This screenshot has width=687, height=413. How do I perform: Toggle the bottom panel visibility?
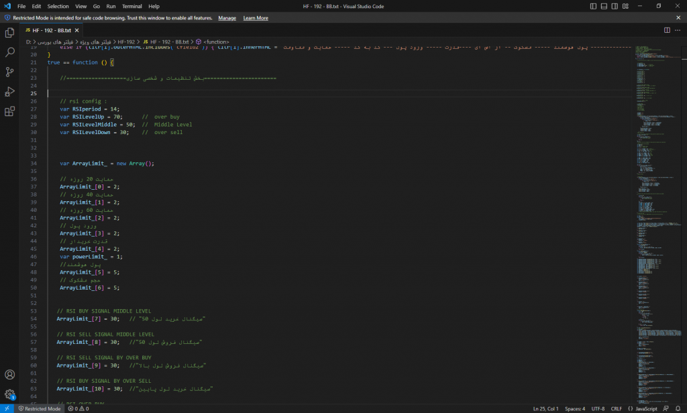[604, 6]
